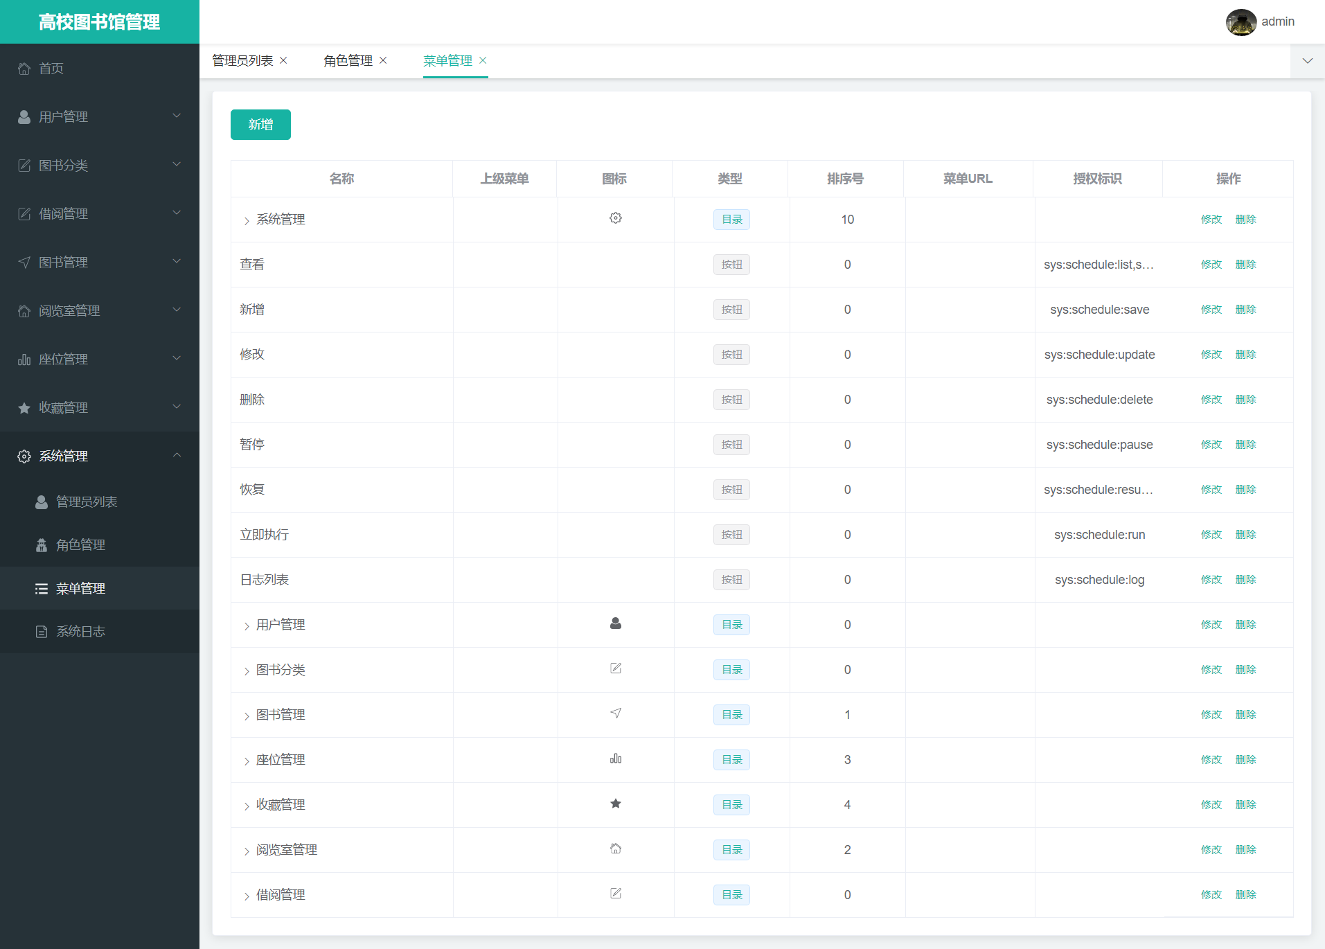Click edit icon in 借阅管理 table row
The height and width of the screenshot is (949, 1325).
[616, 894]
